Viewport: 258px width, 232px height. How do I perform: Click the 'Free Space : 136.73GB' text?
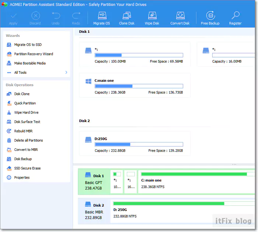(x=165, y=92)
